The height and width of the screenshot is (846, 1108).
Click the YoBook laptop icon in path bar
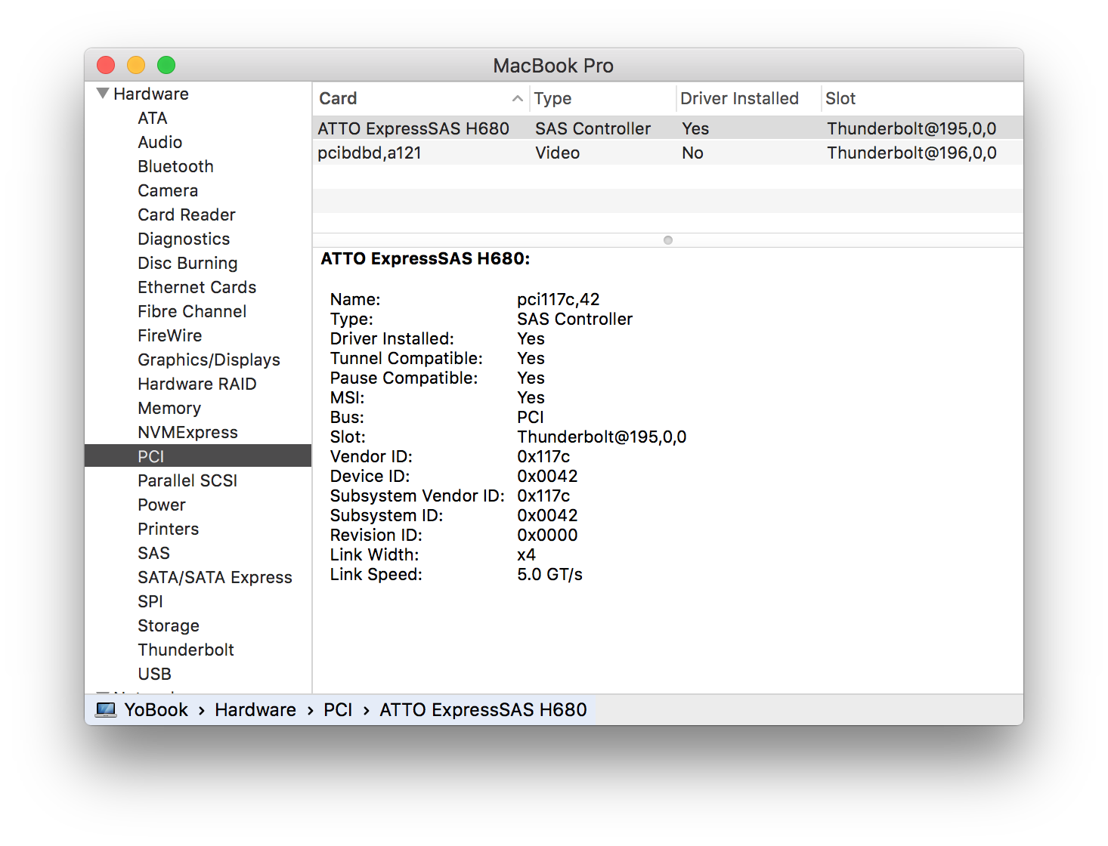click(106, 710)
